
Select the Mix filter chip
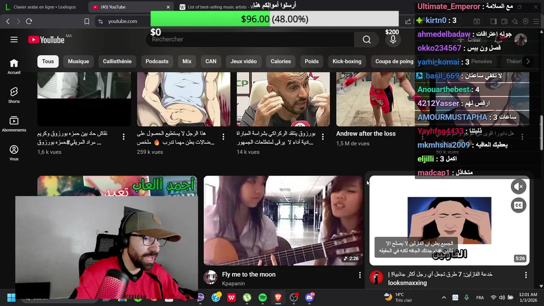[187, 61]
